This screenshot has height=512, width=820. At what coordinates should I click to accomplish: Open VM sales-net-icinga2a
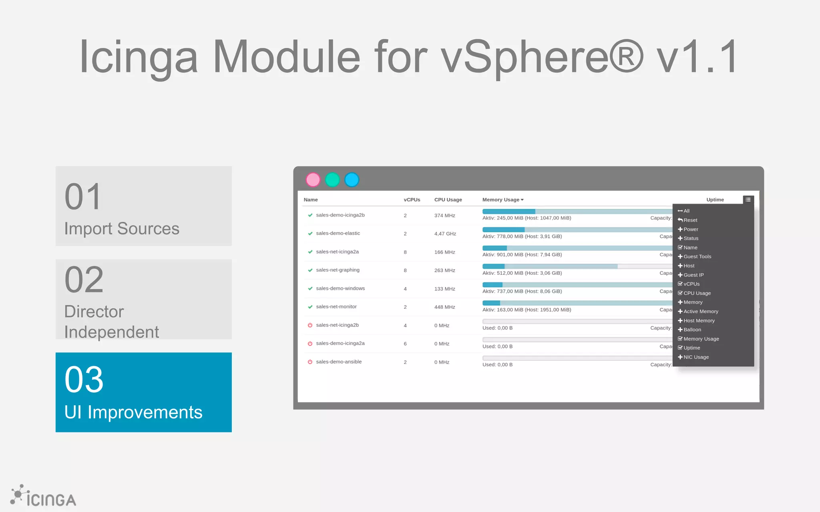(337, 252)
